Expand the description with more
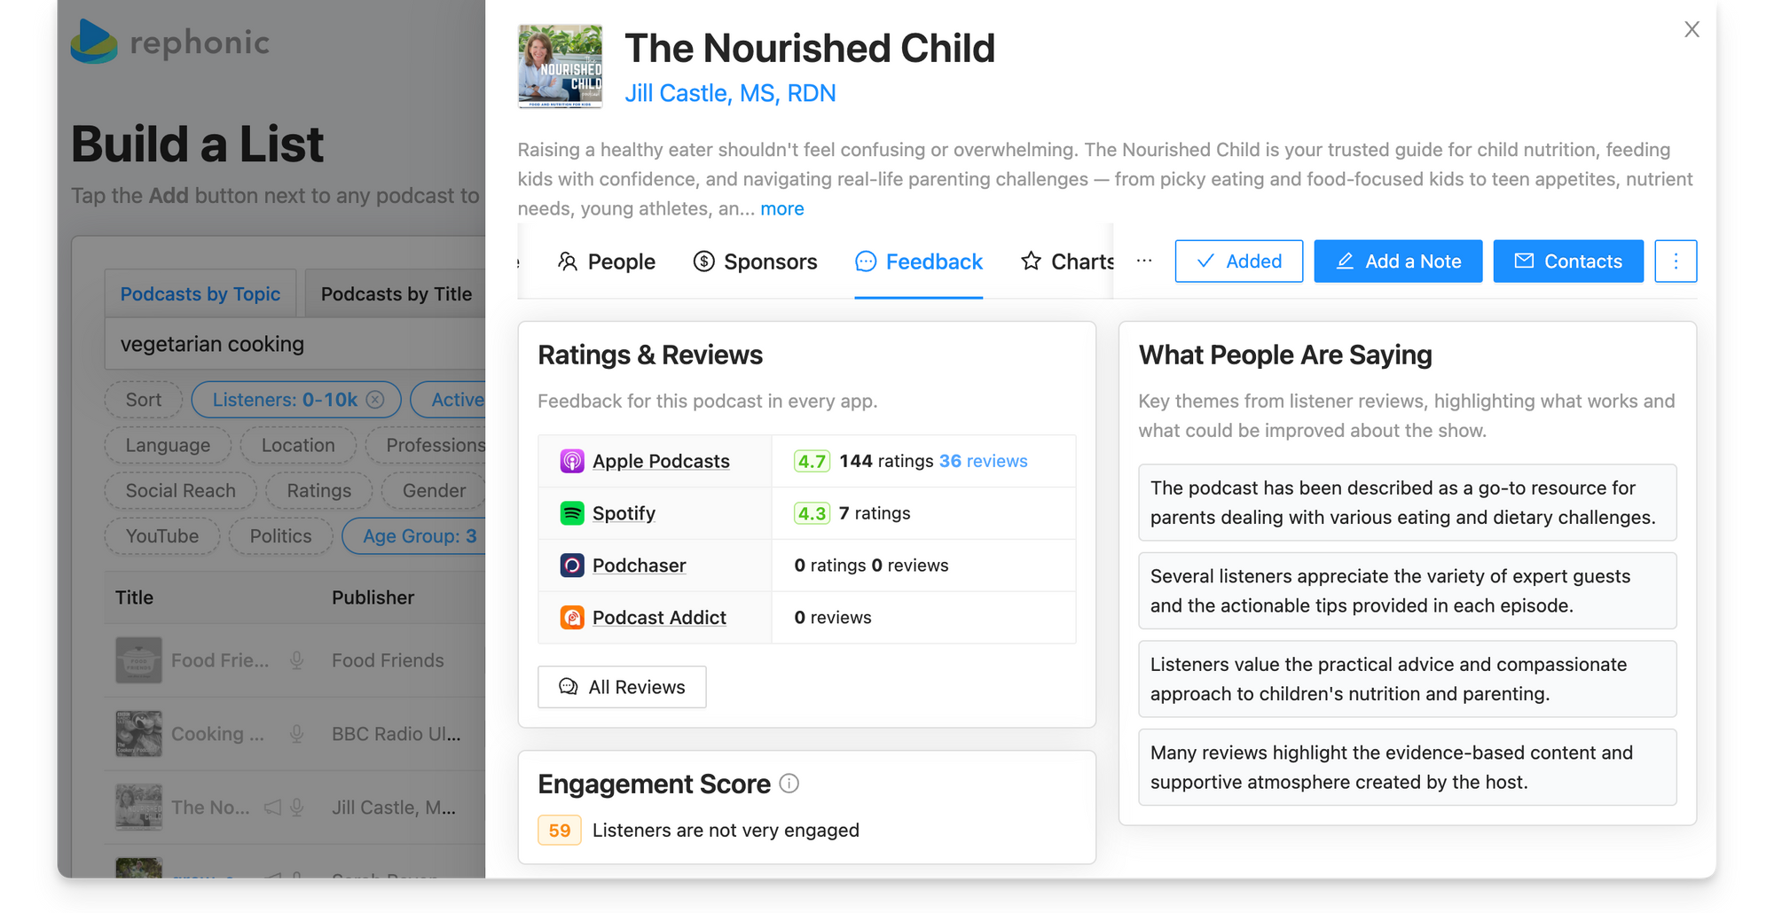This screenshot has height=913, width=1774. [x=782, y=208]
